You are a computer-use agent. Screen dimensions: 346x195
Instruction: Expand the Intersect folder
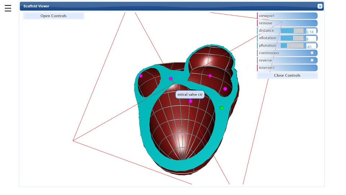(287, 68)
